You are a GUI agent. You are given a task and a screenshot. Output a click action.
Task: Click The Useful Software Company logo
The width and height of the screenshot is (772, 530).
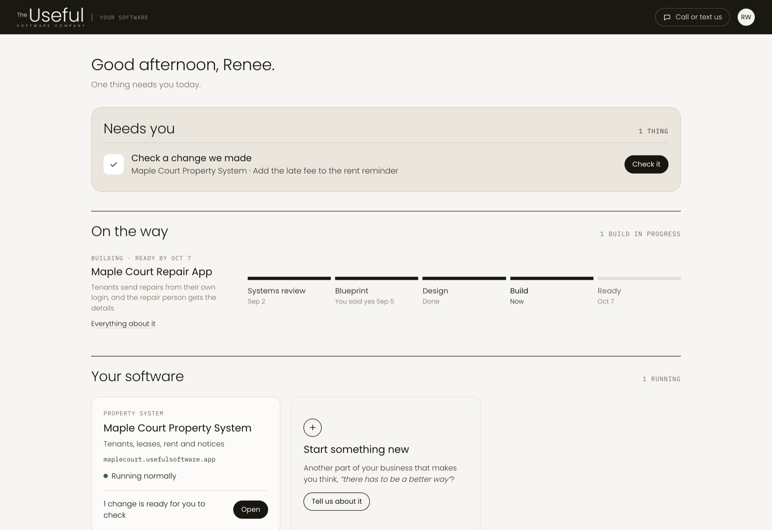point(51,17)
